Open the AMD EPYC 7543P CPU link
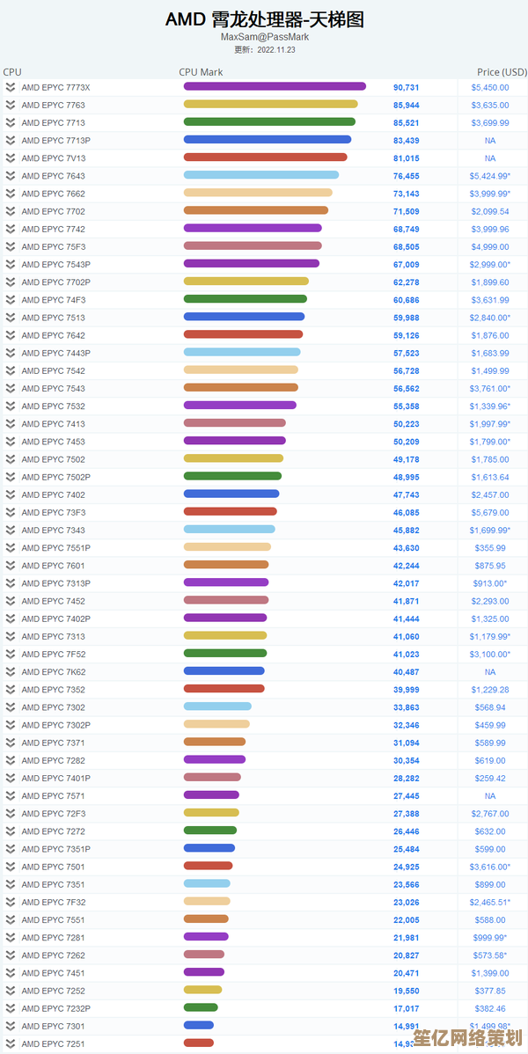The height and width of the screenshot is (1054, 528). 55,264
